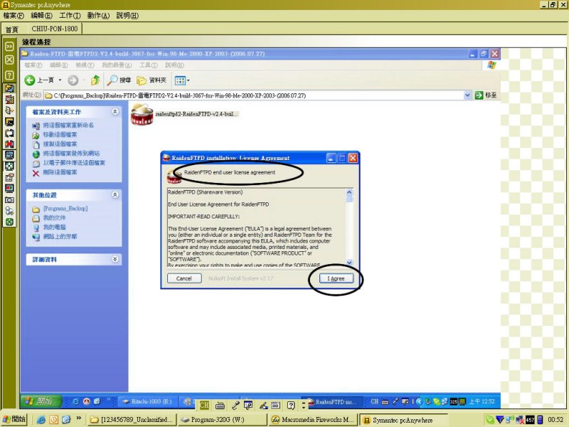The image size is (569, 427).
Task: Open pcAnywhere 說明(H) menu
Action: click(127, 16)
